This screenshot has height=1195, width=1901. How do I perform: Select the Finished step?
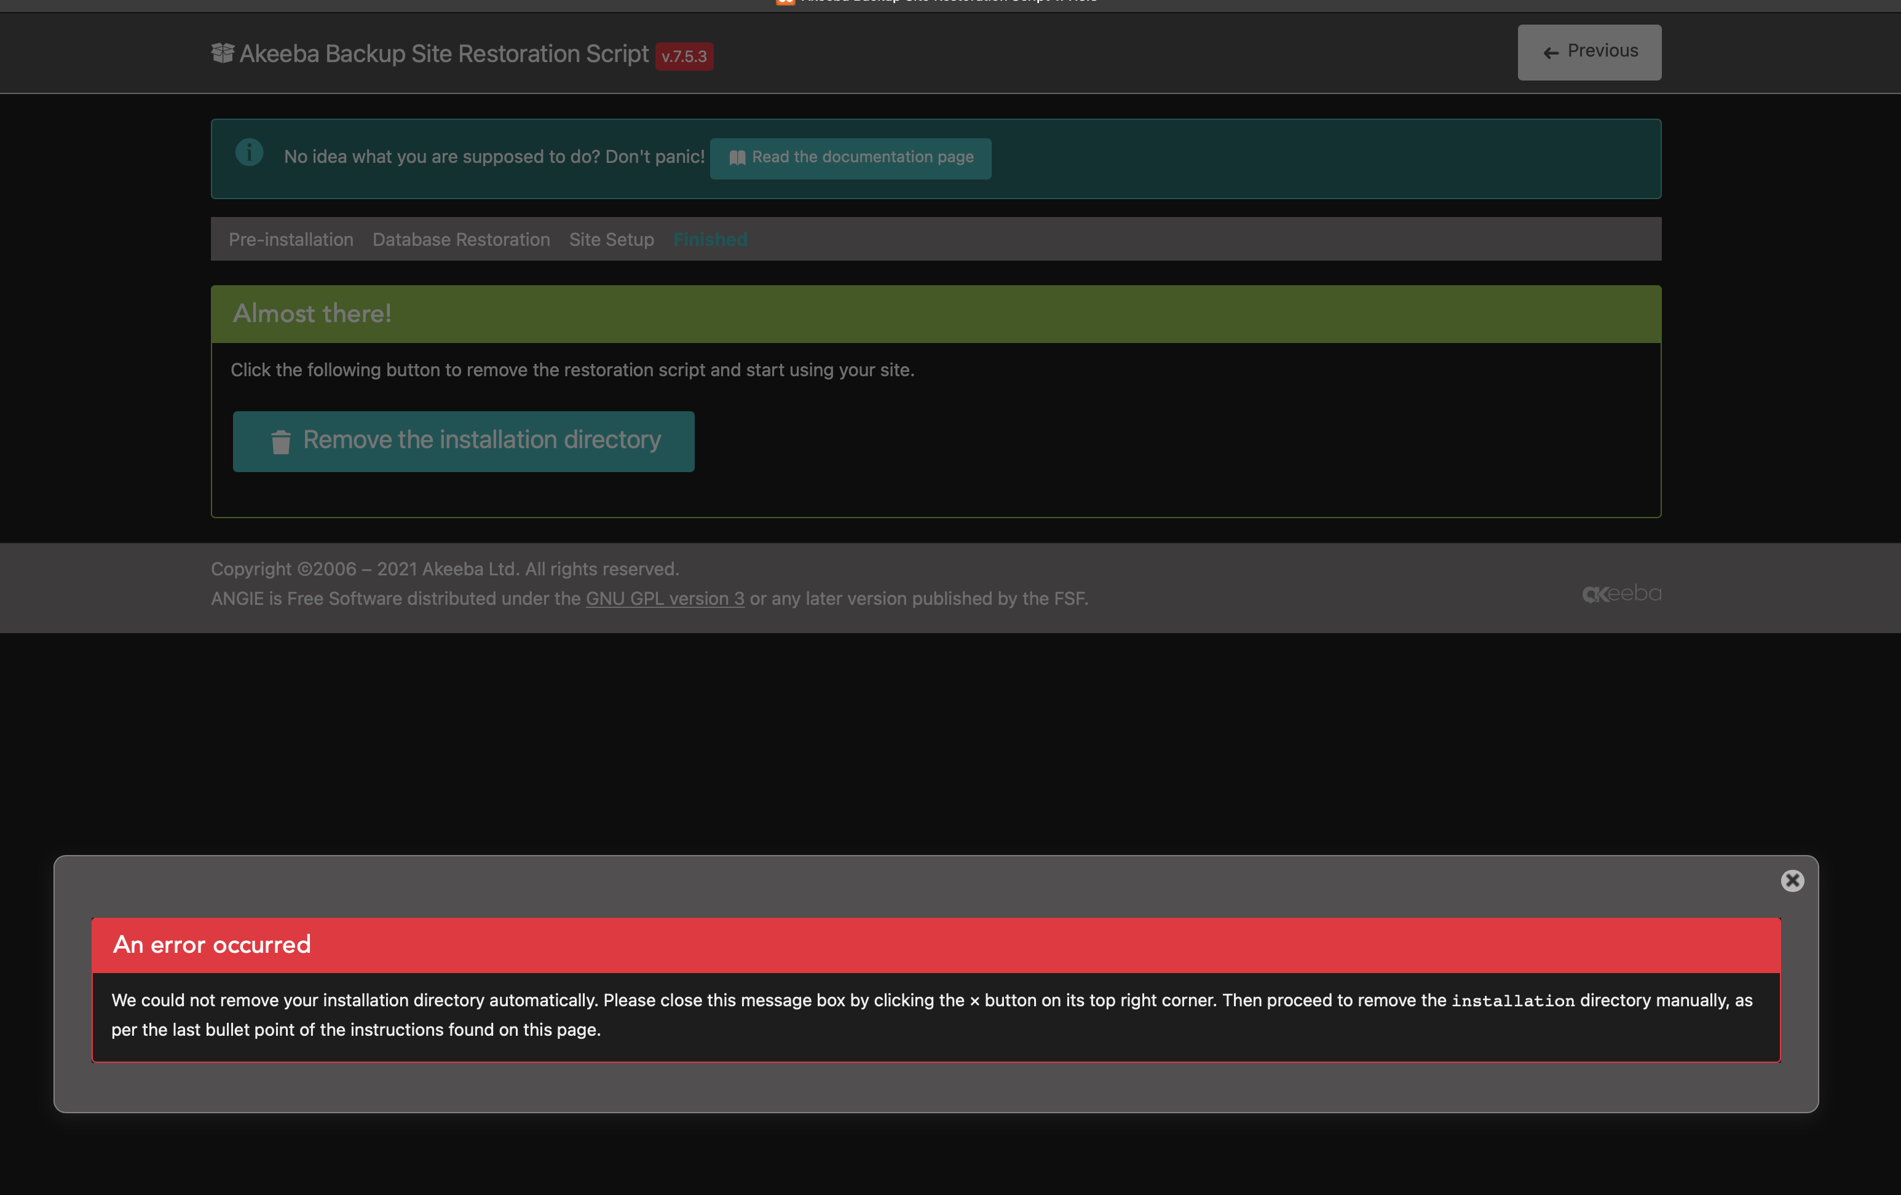click(x=711, y=239)
